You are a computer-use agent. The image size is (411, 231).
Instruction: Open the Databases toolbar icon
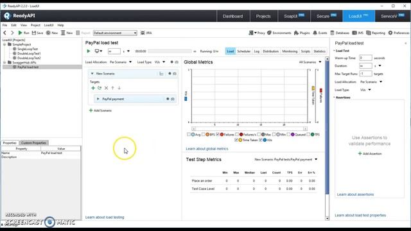(332, 33)
